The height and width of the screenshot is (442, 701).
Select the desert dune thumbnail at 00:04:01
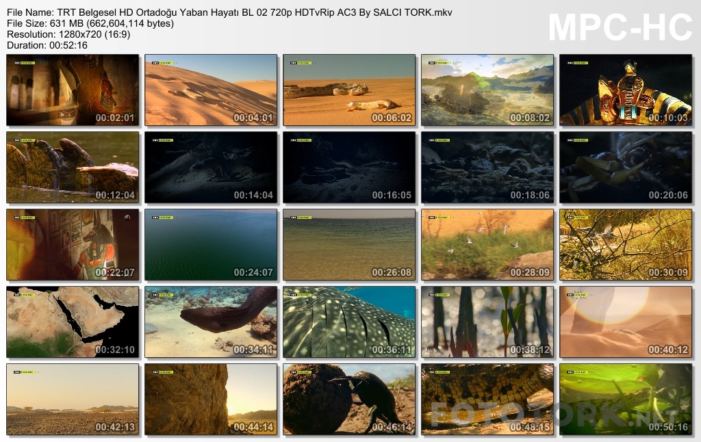211,90
